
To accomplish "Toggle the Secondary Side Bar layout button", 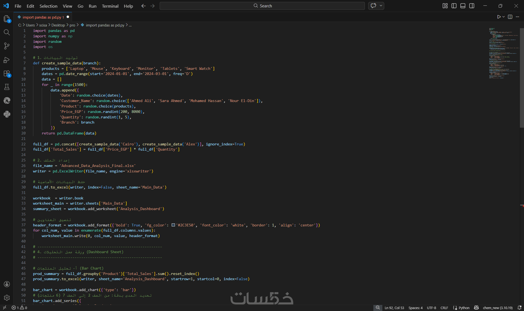I will (472, 6).
